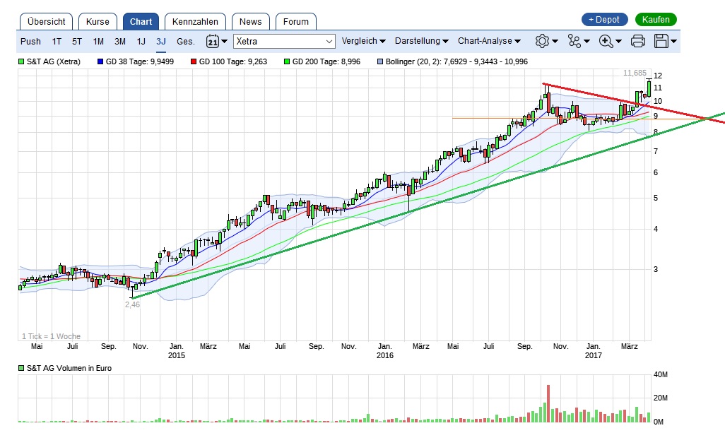Open the Forum tab
Viewport: 725px width, 445px height.
tap(296, 22)
